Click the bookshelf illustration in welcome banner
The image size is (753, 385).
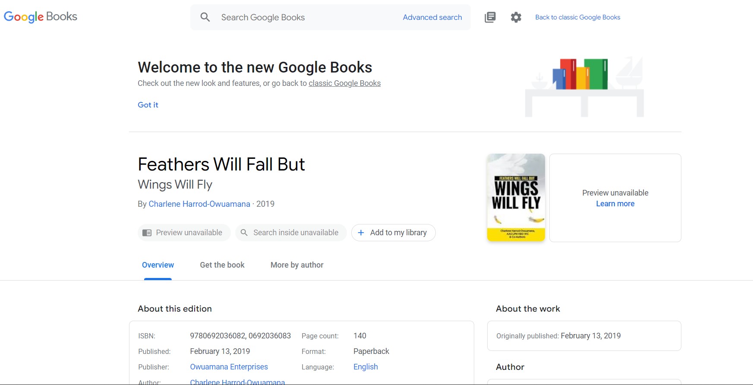[584, 86]
